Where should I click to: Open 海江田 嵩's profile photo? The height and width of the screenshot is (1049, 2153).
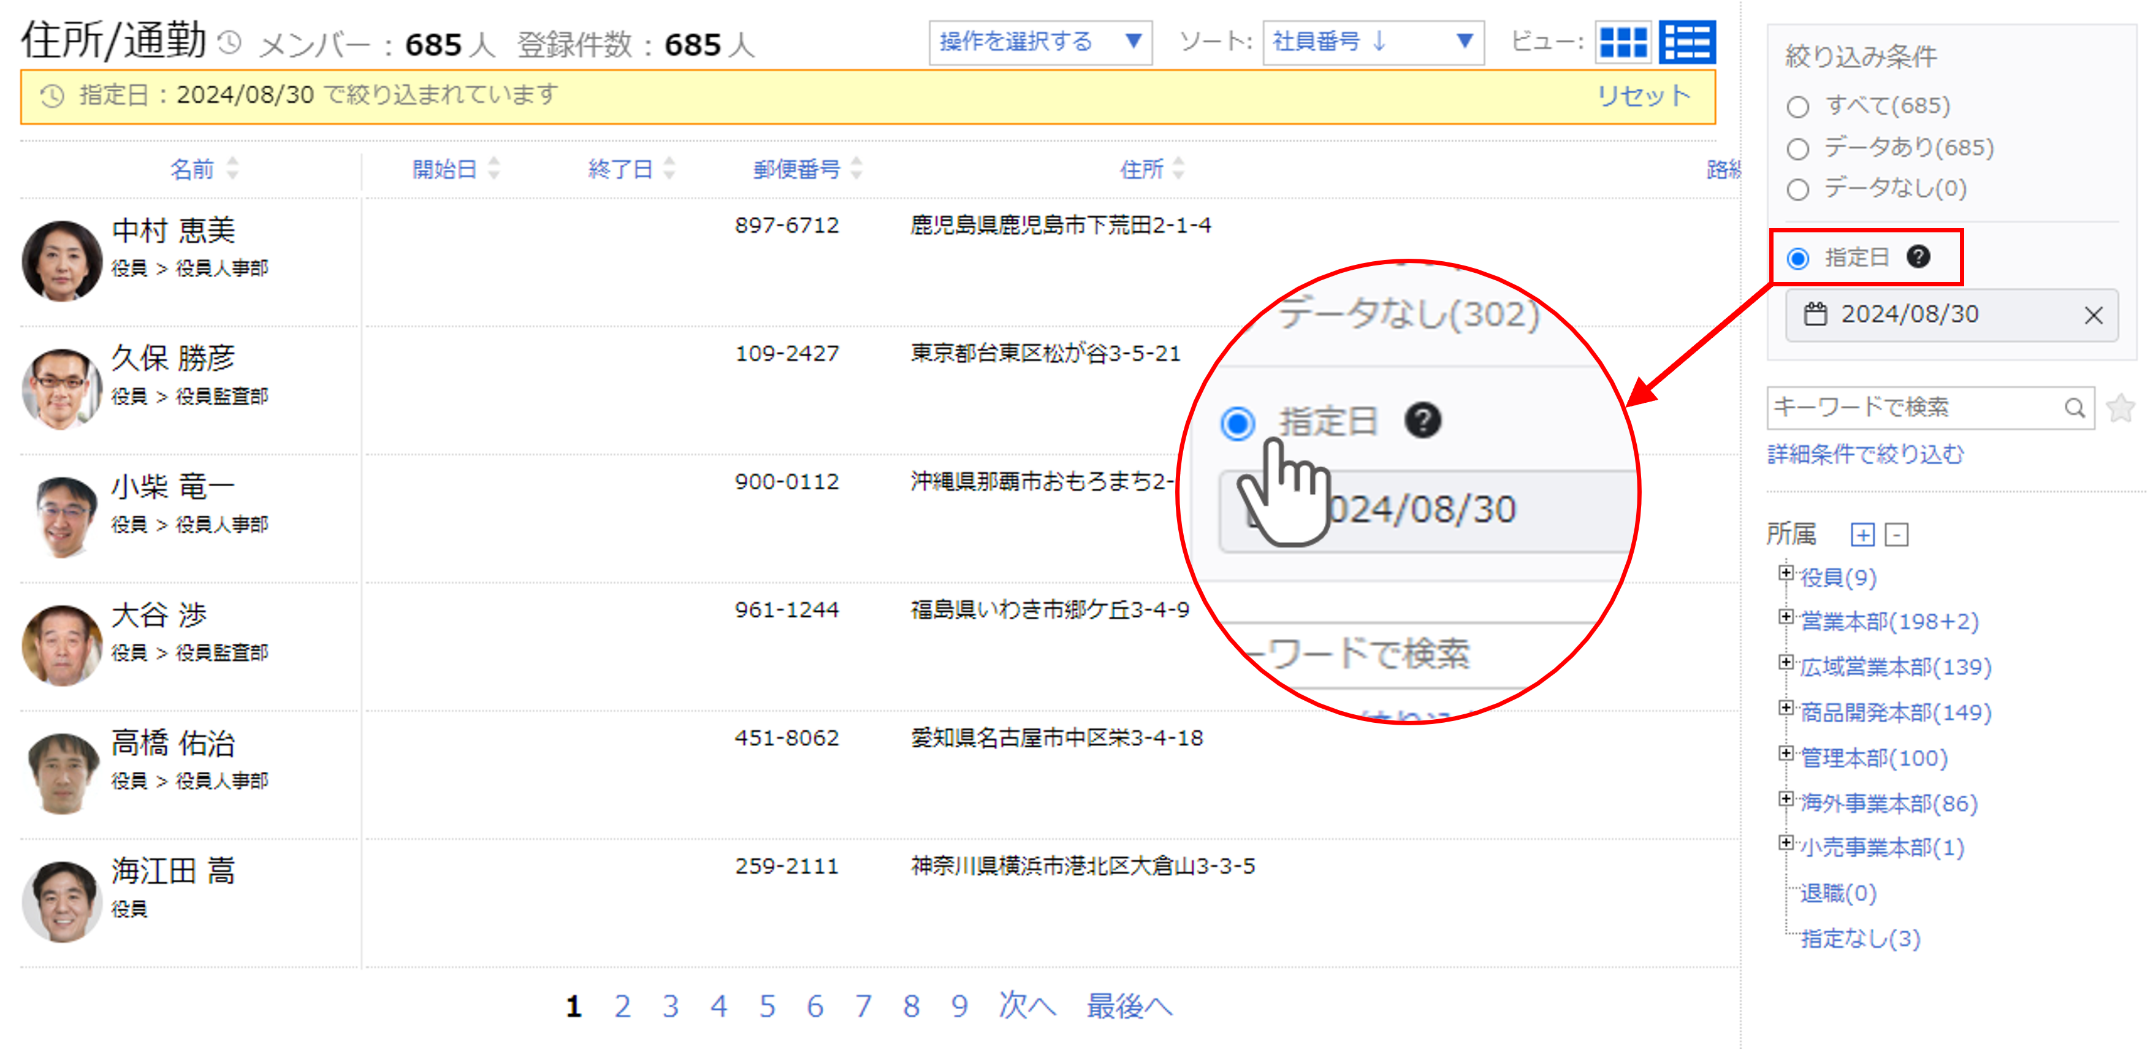[x=62, y=902]
